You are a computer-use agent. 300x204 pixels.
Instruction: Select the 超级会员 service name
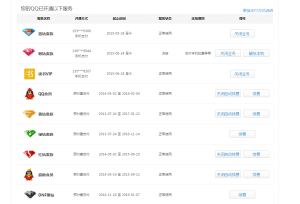click(45, 174)
